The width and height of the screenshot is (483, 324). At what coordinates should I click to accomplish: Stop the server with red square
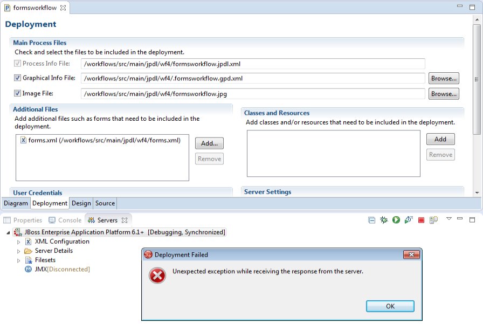pyautogui.click(x=421, y=220)
